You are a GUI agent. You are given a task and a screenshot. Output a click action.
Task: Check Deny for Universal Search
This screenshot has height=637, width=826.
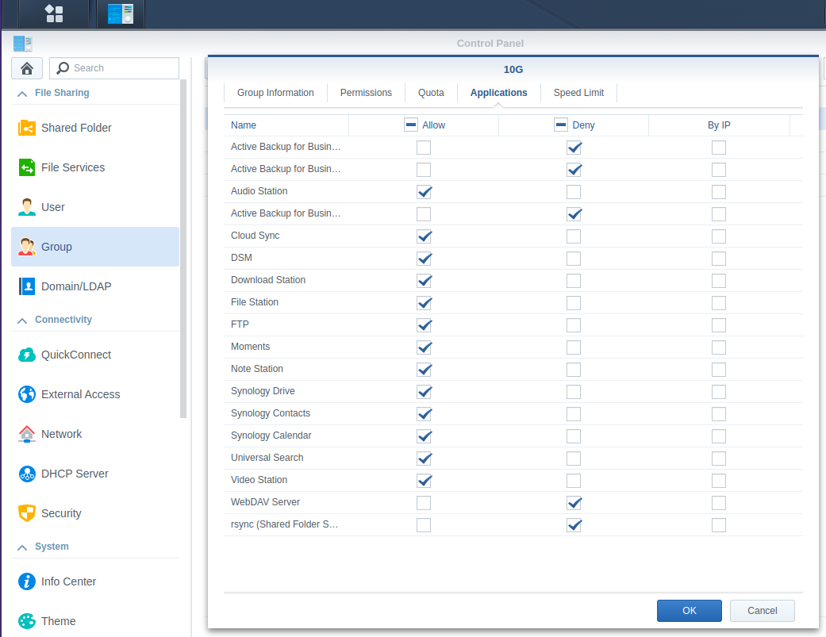point(574,459)
